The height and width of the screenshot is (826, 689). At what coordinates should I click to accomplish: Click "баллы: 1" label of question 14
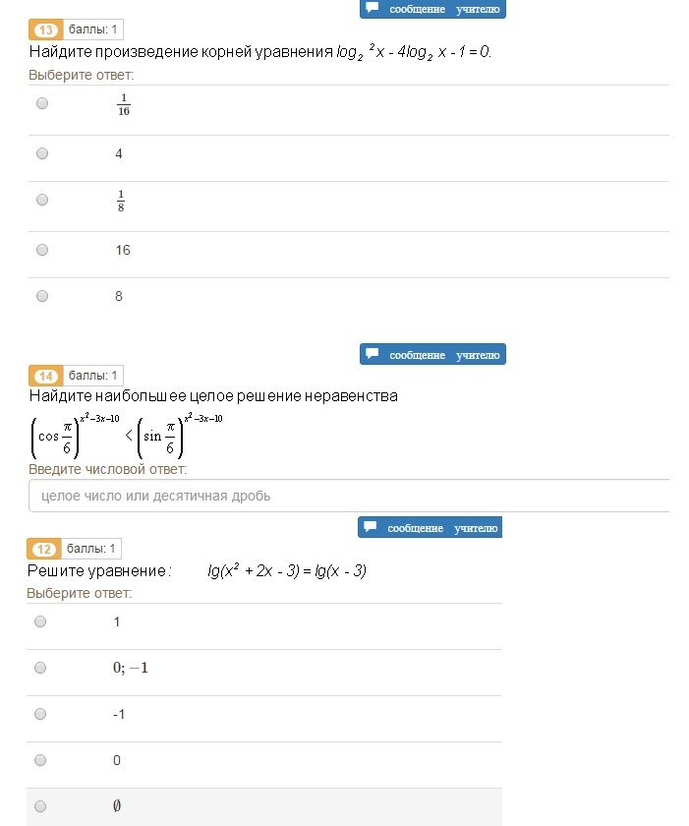click(93, 376)
